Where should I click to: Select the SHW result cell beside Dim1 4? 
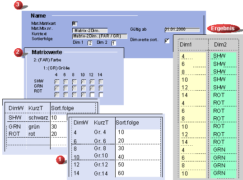(x=220, y=56)
